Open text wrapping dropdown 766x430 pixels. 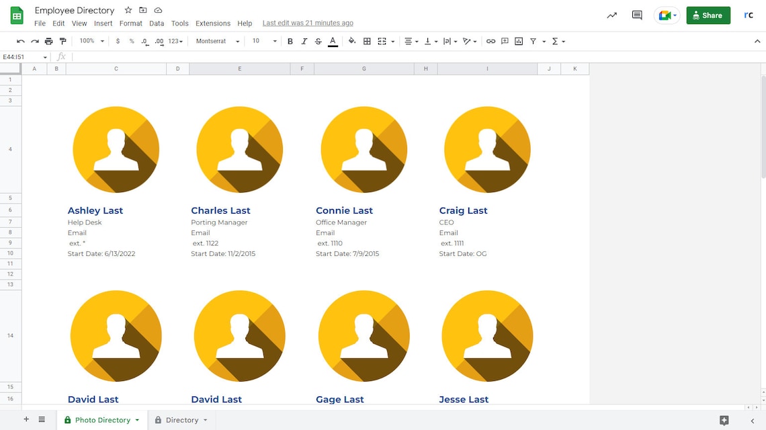click(x=450, y=42)
